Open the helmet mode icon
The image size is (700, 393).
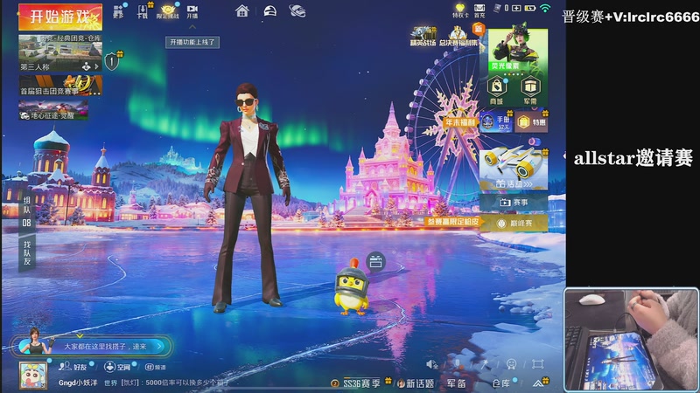pos(270,10)
